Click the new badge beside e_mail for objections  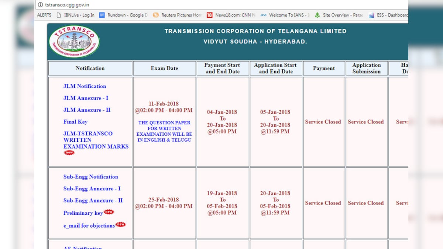(x=120, y=224)
